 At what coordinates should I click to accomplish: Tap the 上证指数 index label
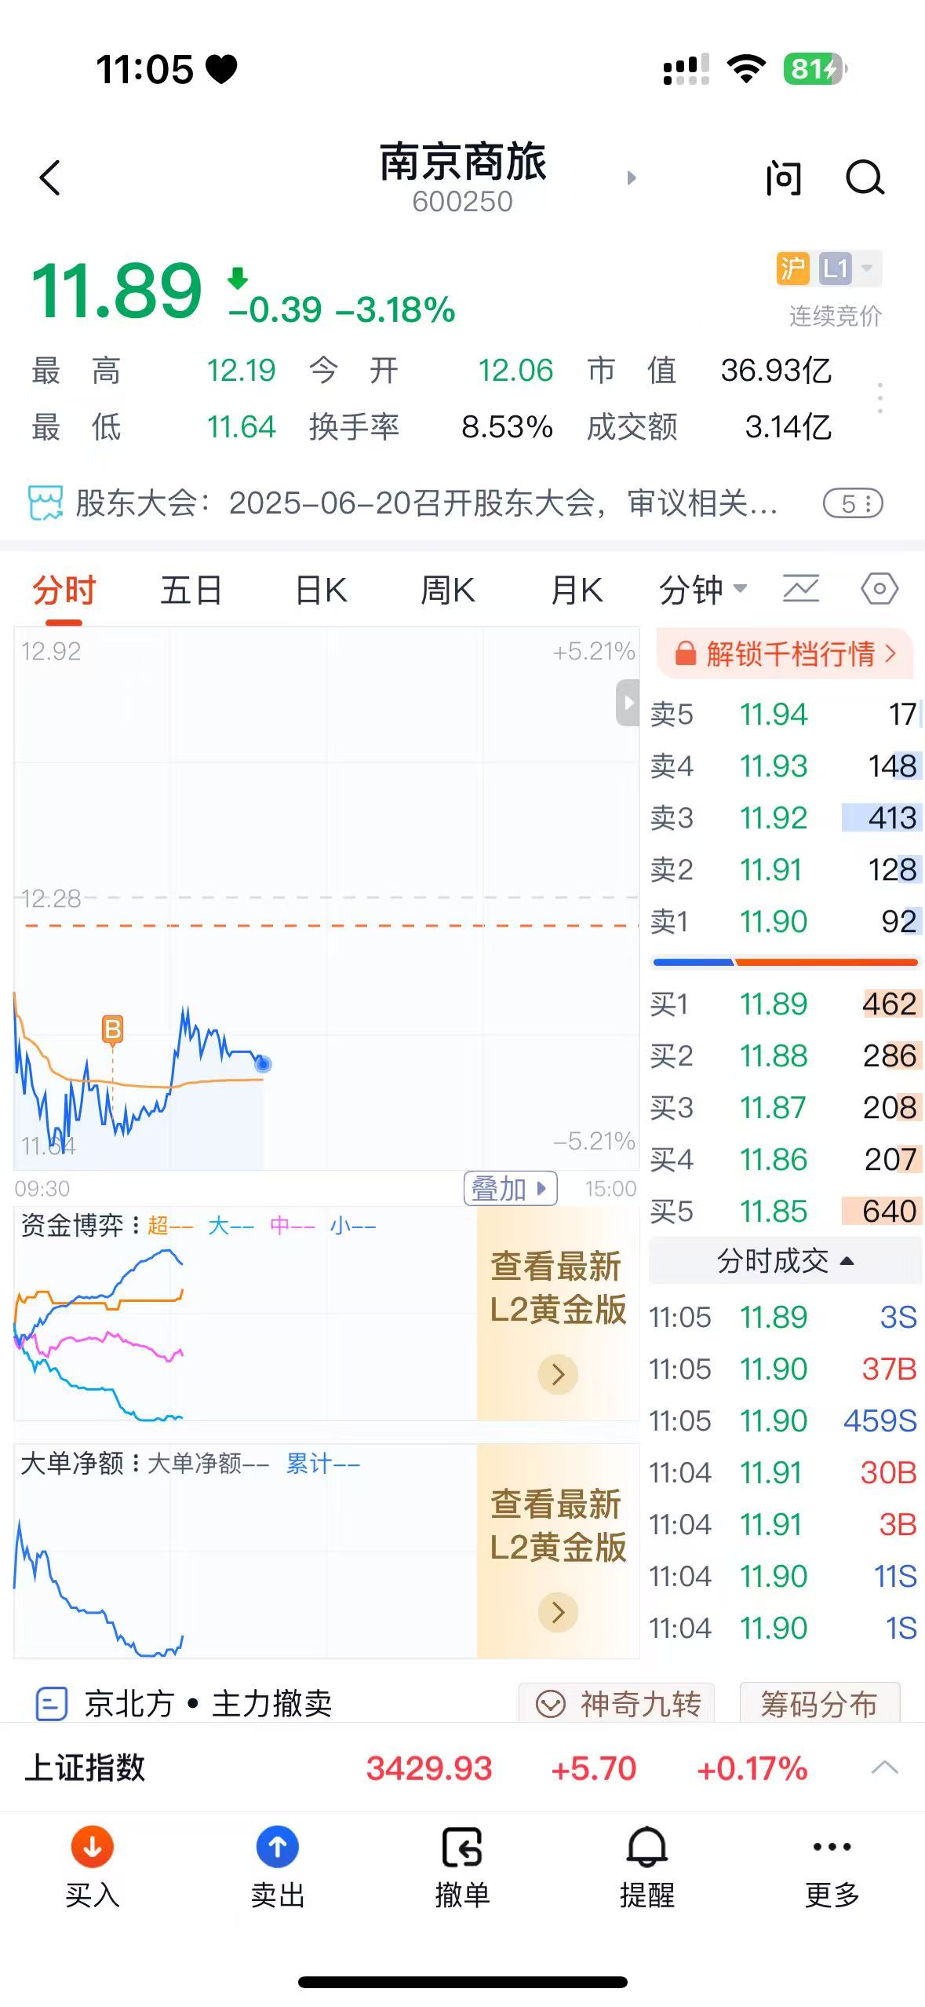pyautogui.click(x=85, y=1768)
